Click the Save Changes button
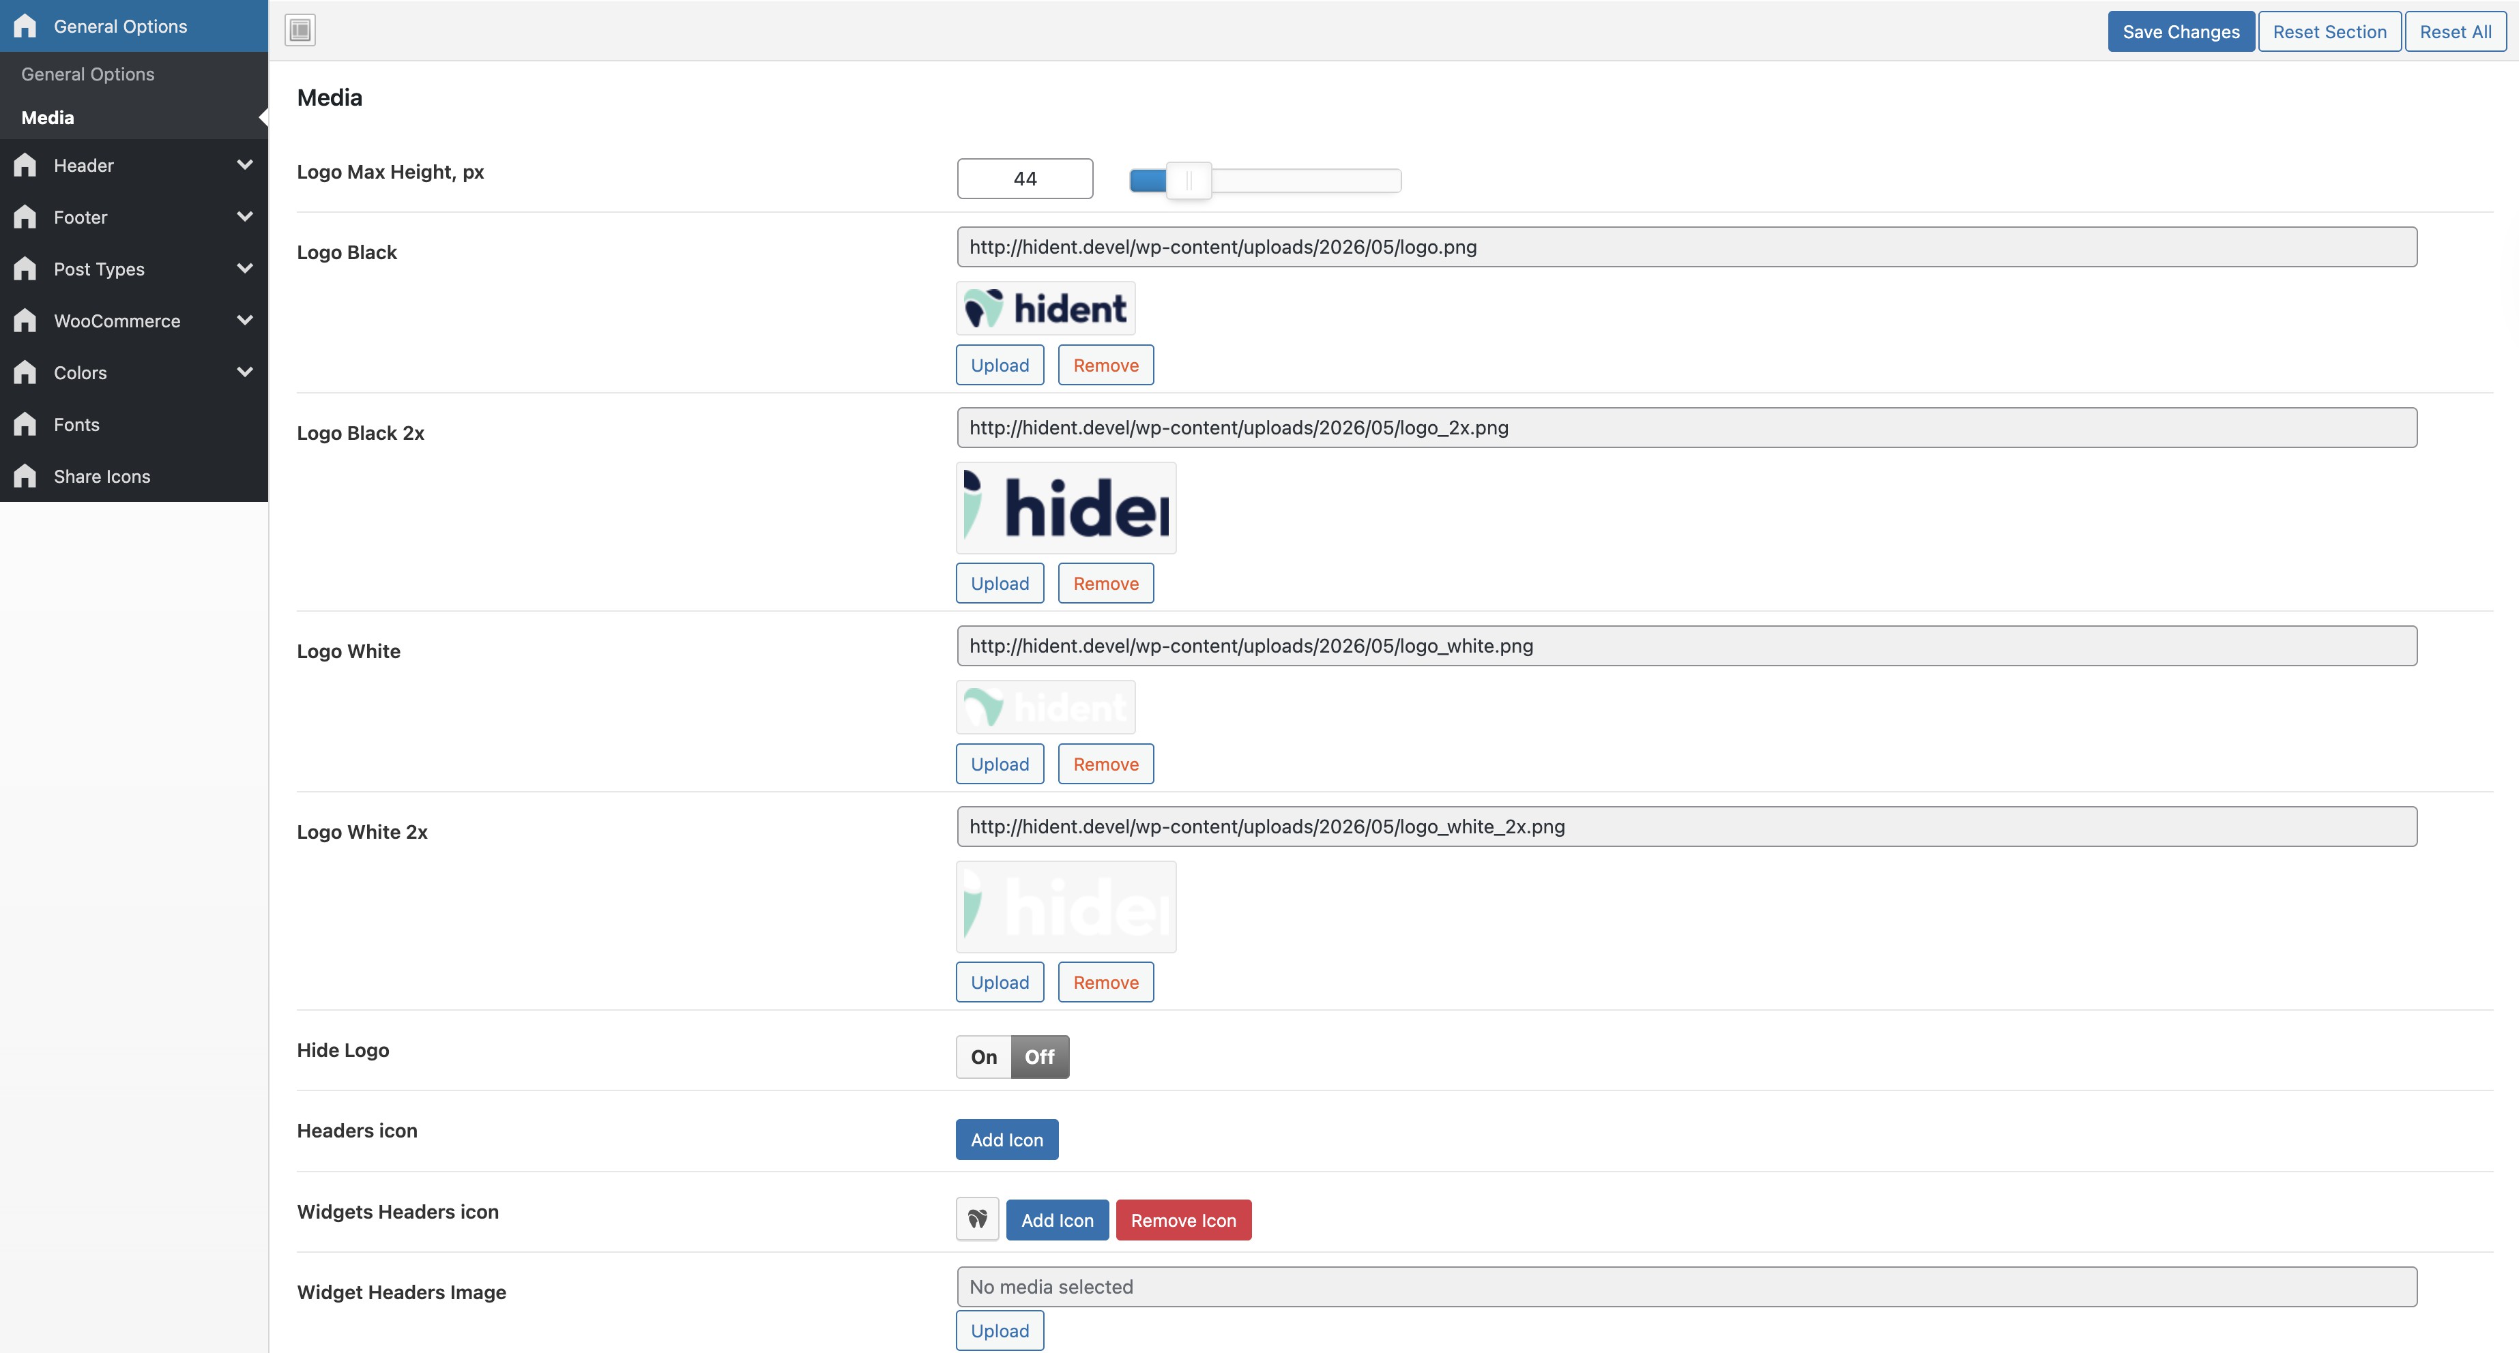The width and height of the screenshot is (2519, 1353). pos(2181,31)
